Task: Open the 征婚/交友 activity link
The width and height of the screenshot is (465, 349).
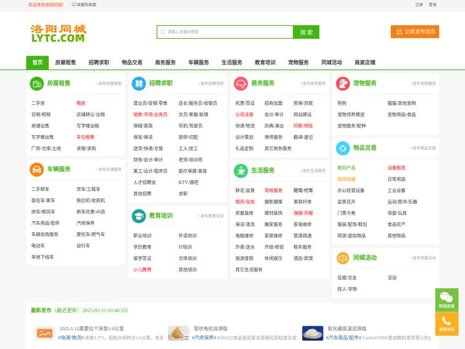Action: (x=347, y=278)
